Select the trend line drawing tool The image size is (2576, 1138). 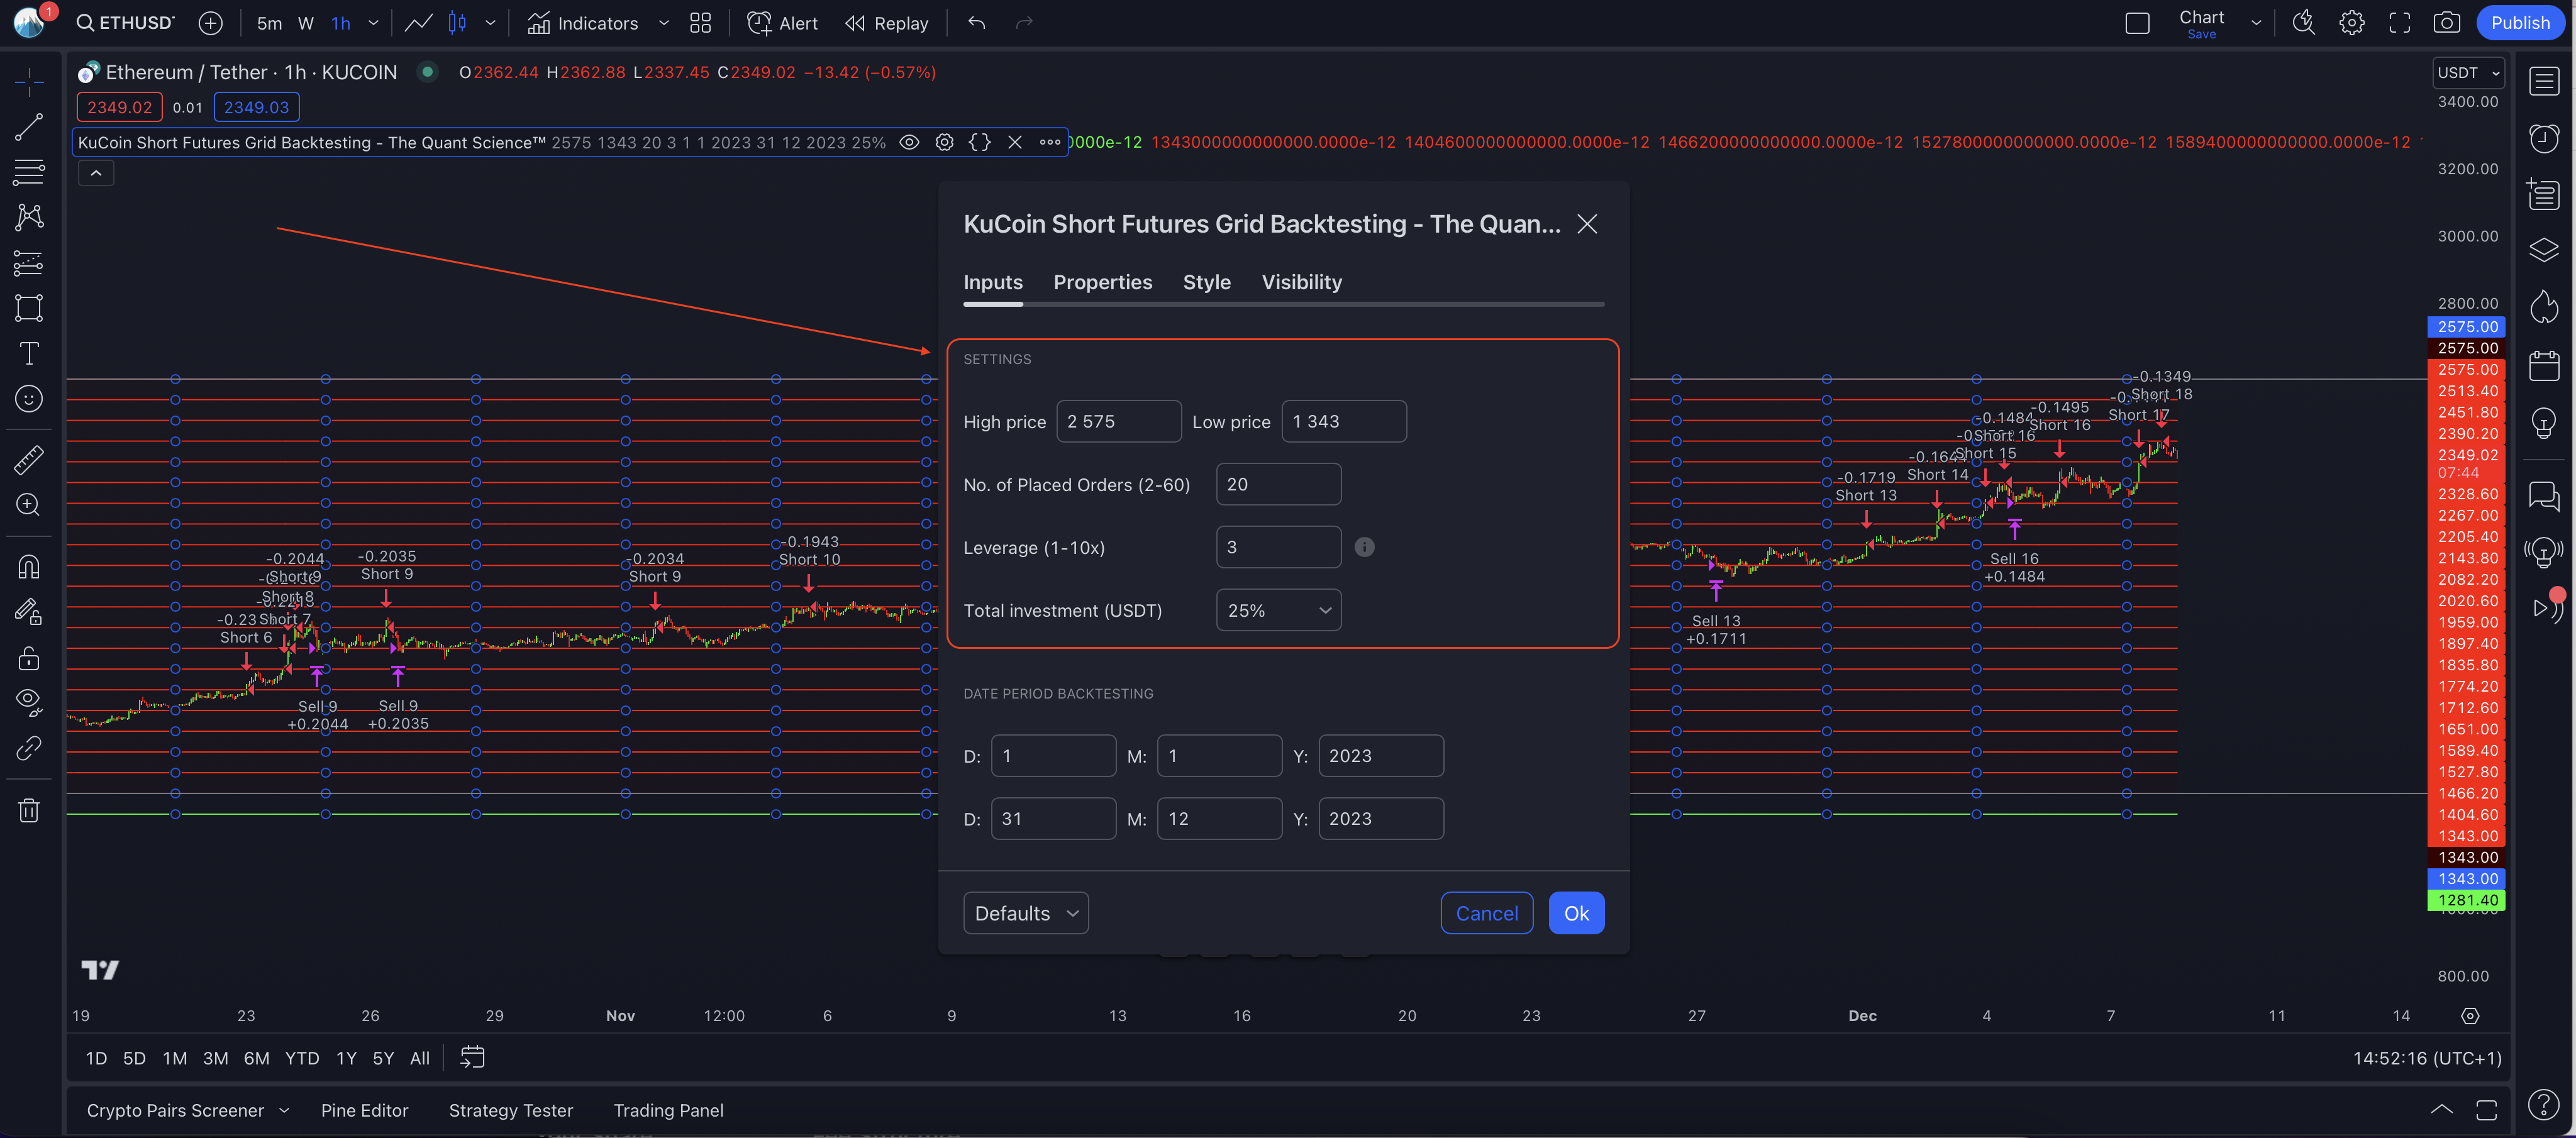pyautogui.click(x=29, y=126)
